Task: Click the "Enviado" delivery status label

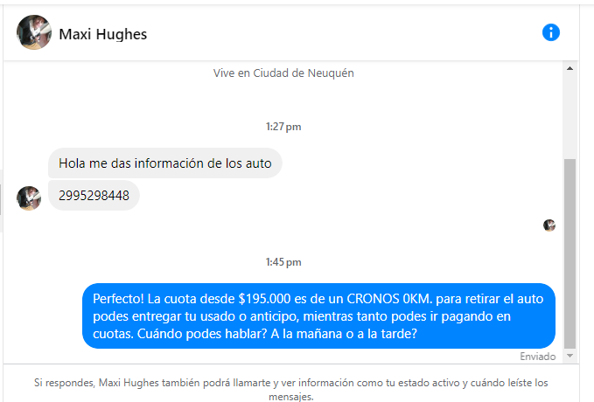Action: (537, 357)
